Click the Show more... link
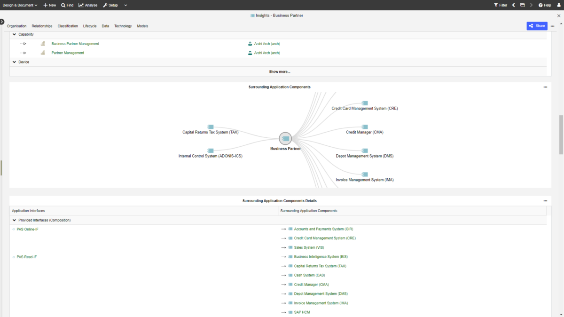This screenshot has width=564, height=317. [x=280, y=71]
